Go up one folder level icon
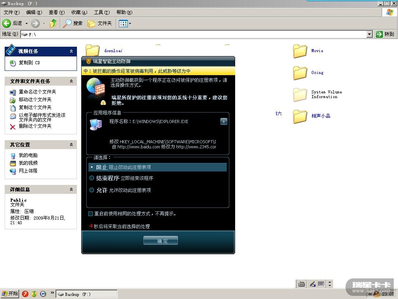Viewport: 398px width, 299px height. (x=53, y=23)
